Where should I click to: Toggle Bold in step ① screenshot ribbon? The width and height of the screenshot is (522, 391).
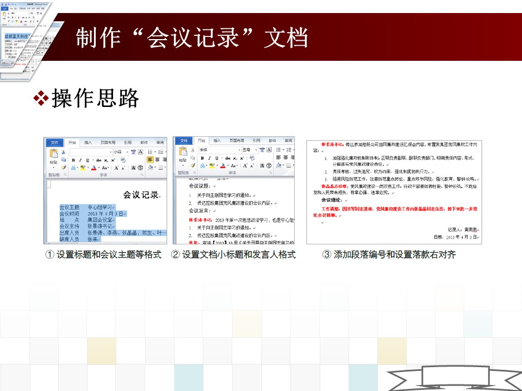point(73,160)
